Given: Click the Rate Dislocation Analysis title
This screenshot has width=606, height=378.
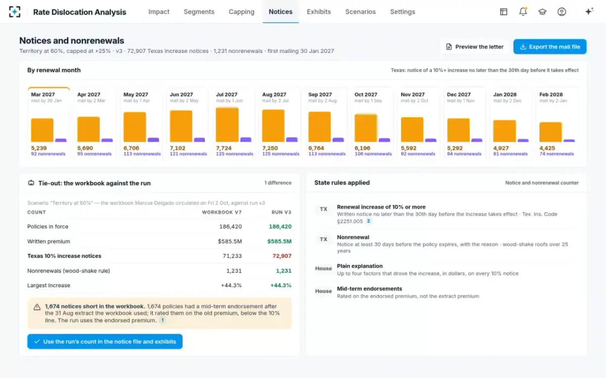Looking at the screenshot, I should pyautogui.click(x=80, y=12).
